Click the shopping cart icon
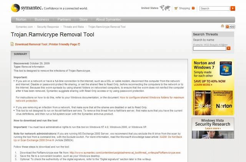This screenshot has width=246, height=162. tap(176, 8)
